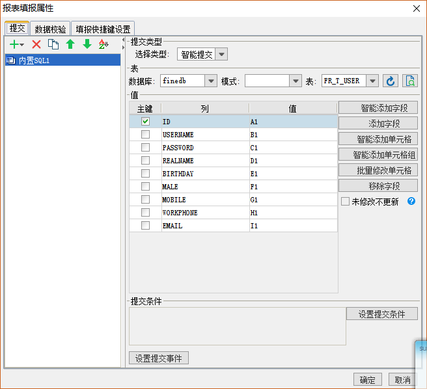The image size is (427, 389).
Task: Click the 智能添加单元格 button
Action: point(378,139)
